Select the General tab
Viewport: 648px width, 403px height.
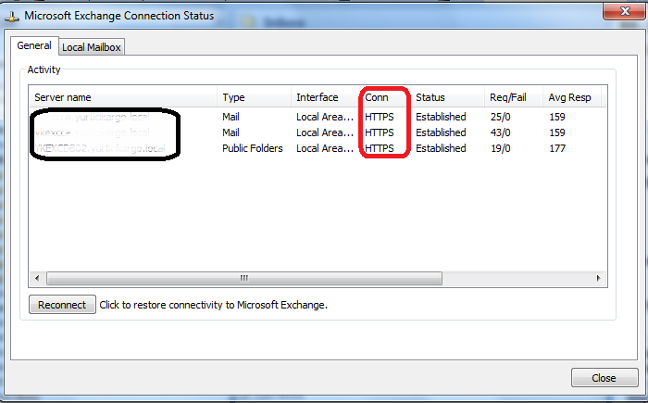[x=34, y=46]
